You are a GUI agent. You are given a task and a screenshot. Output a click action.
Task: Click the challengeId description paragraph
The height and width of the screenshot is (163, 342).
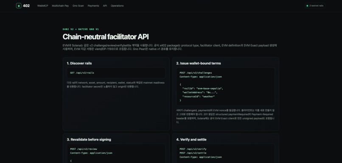coord(225,116)
